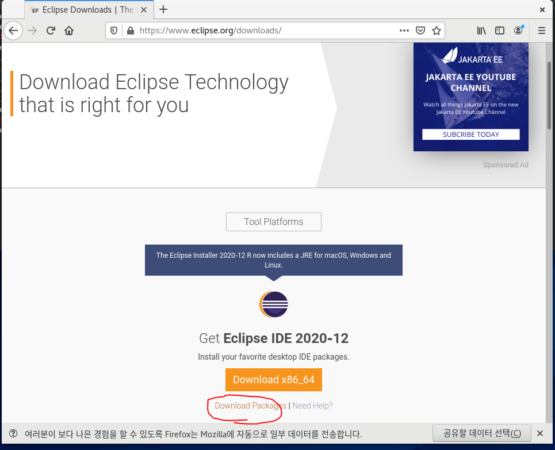
Task: Click the page vertical scrollbar thumb
Action: click(549, 96)
